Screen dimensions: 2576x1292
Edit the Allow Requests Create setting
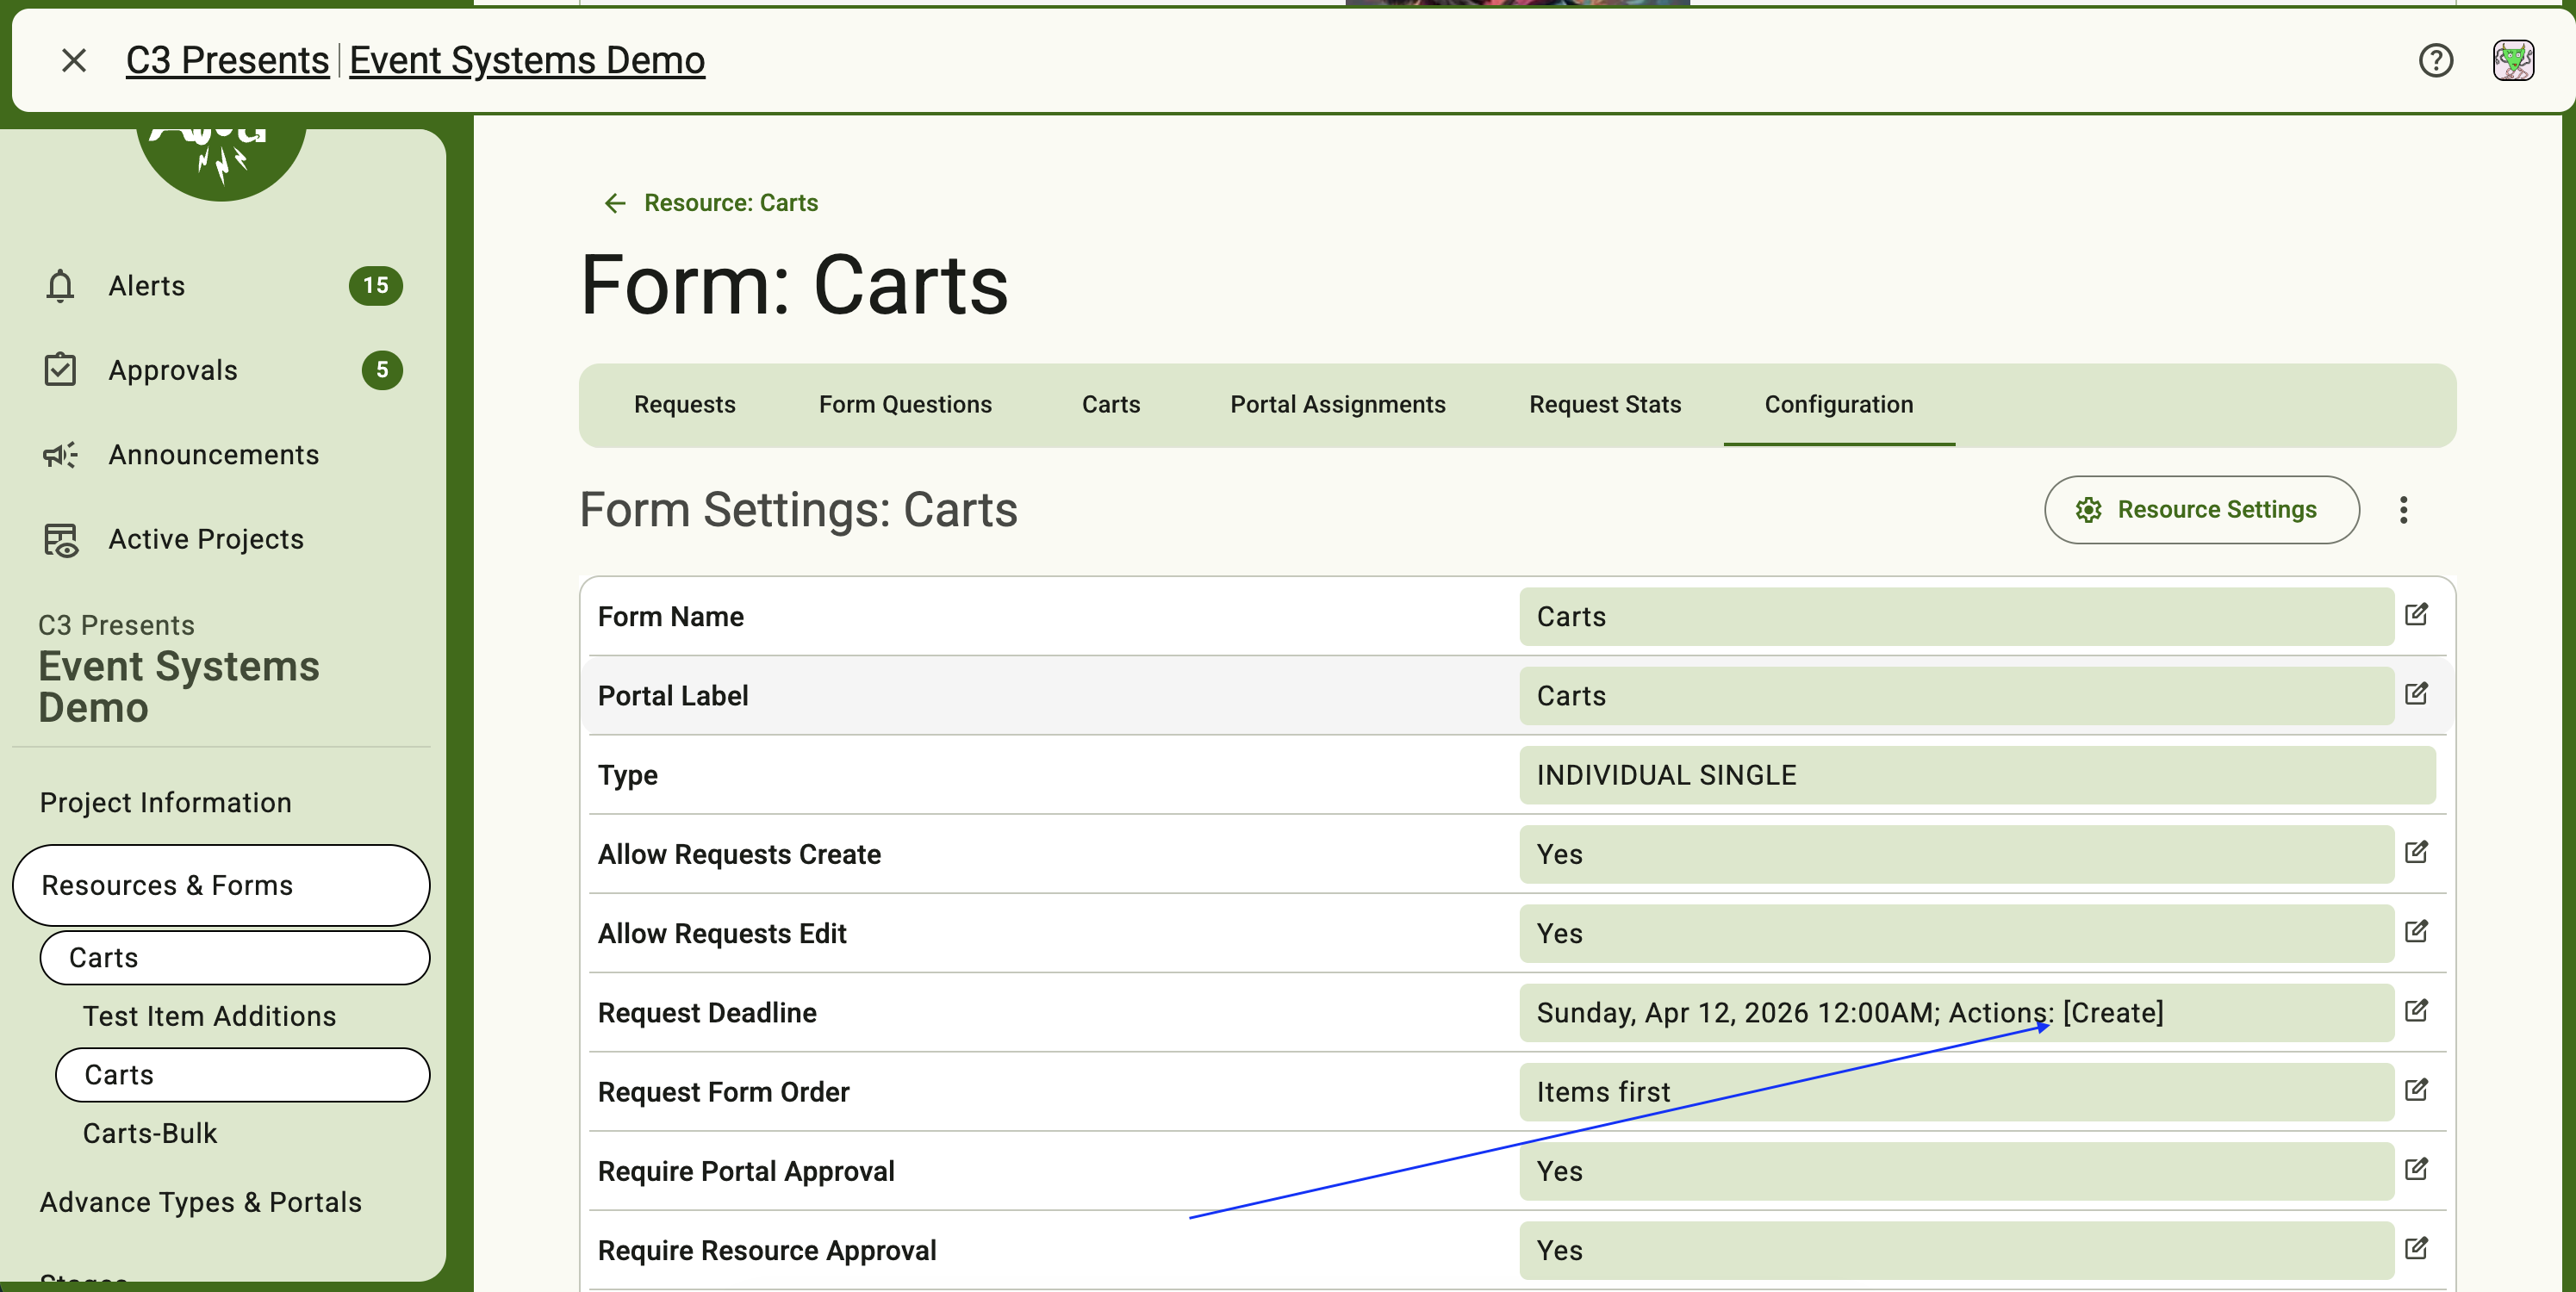[2416, 853]
